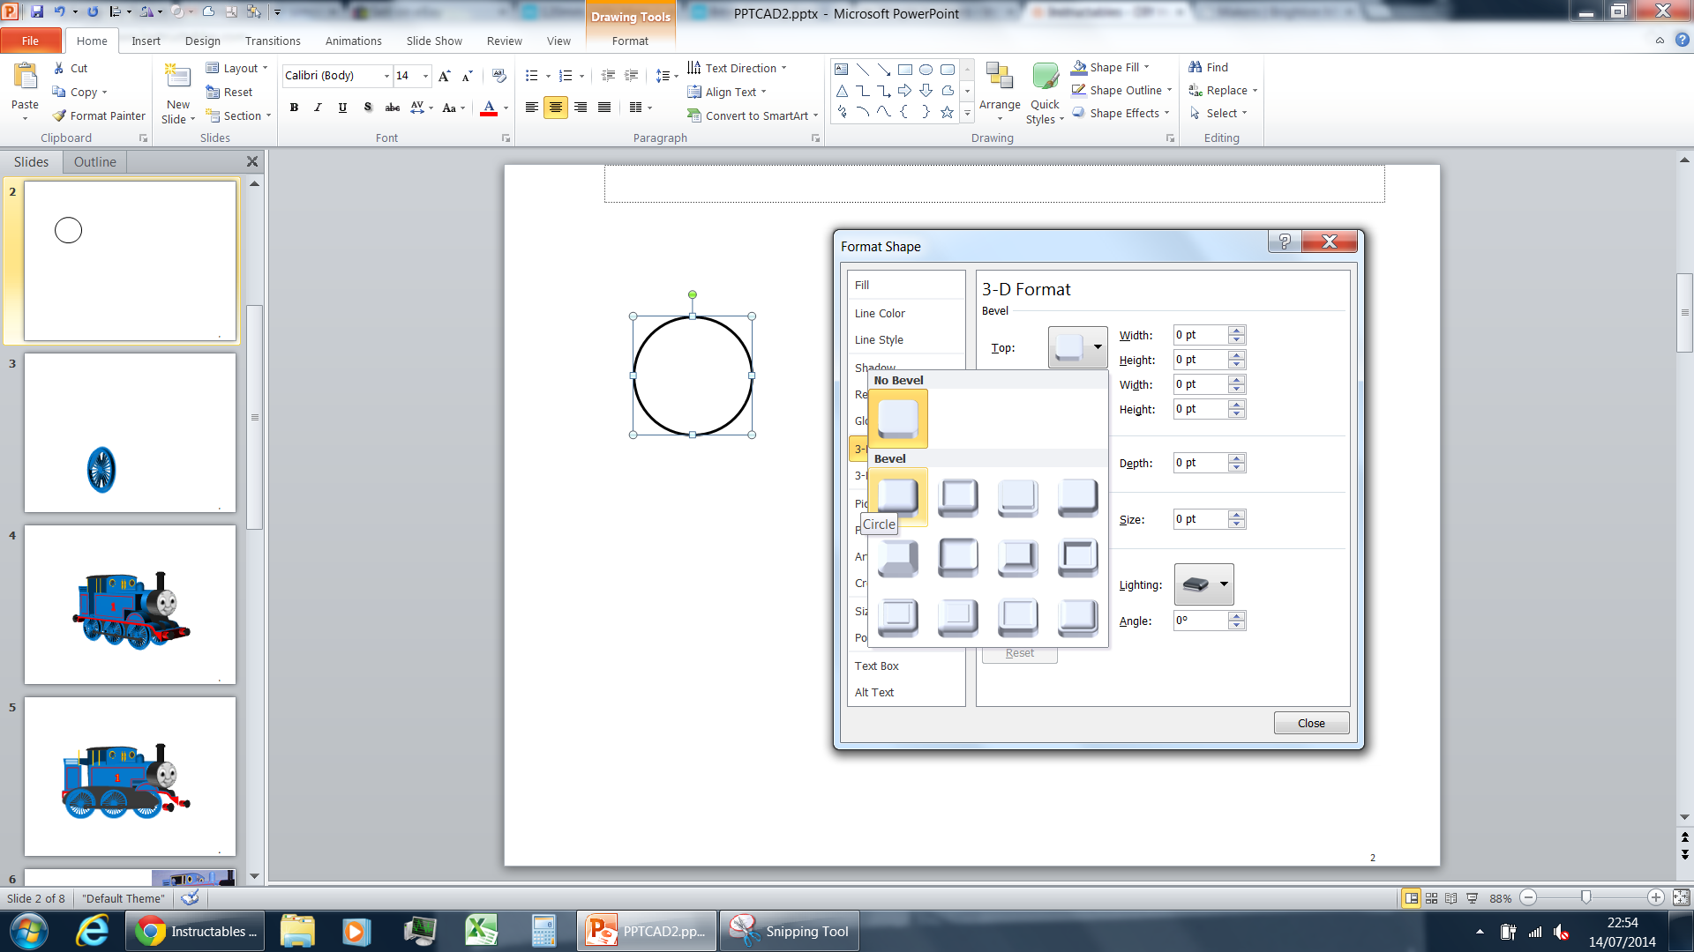The image size is (1694, 952).
Task: Click the Depth value input field
Action: 1200,463
